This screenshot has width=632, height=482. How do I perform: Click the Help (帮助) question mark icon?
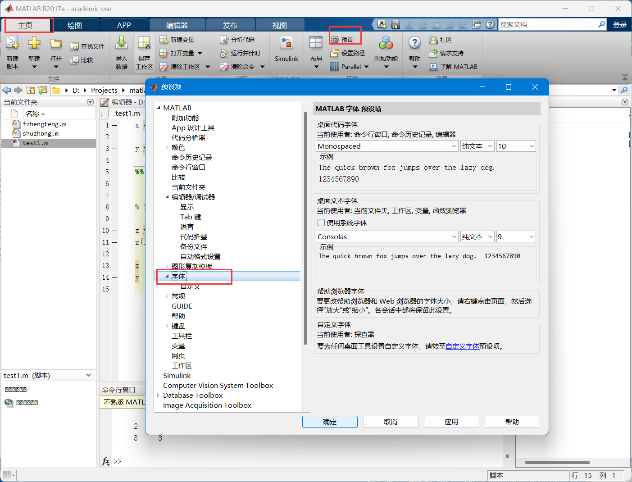click(x=415, y=43)
